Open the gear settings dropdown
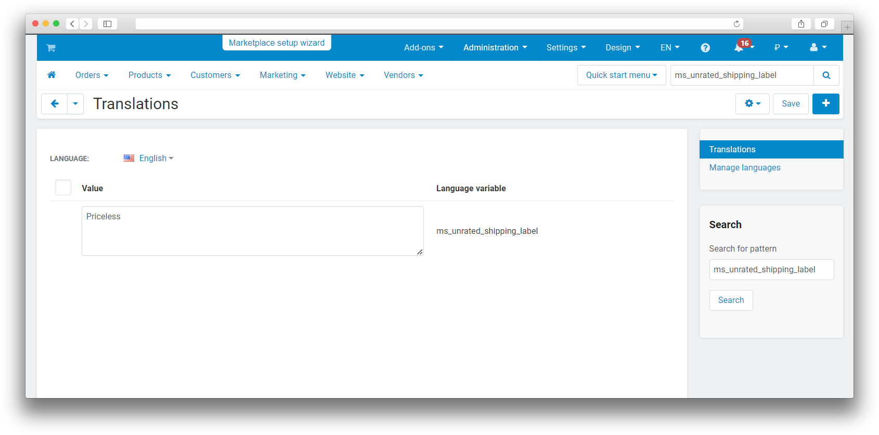This screenshot has width=879, height=435. point(752,104)
